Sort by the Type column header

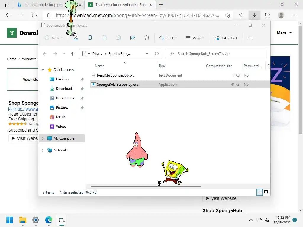[162, 66]
